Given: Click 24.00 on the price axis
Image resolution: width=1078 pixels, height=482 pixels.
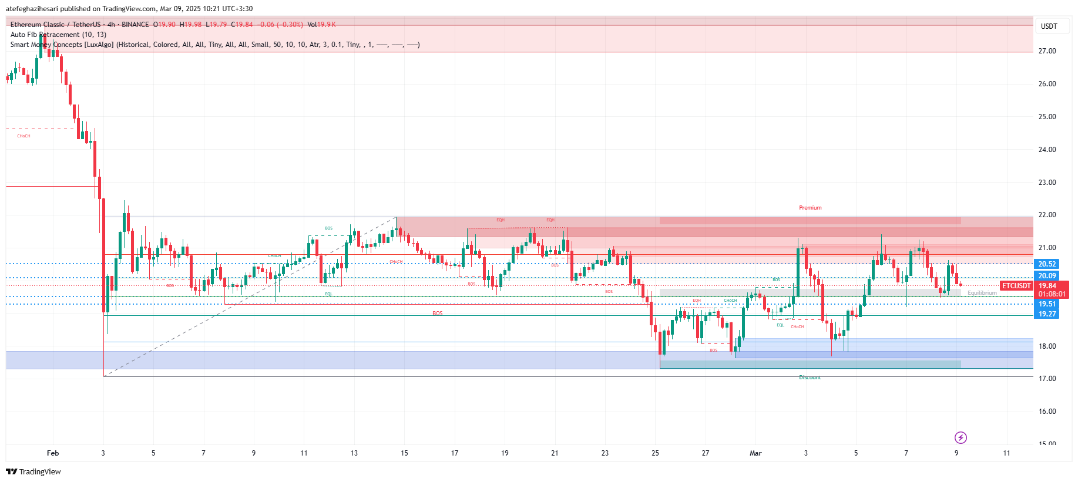Looking at the screenshot, I should 1047,150.
